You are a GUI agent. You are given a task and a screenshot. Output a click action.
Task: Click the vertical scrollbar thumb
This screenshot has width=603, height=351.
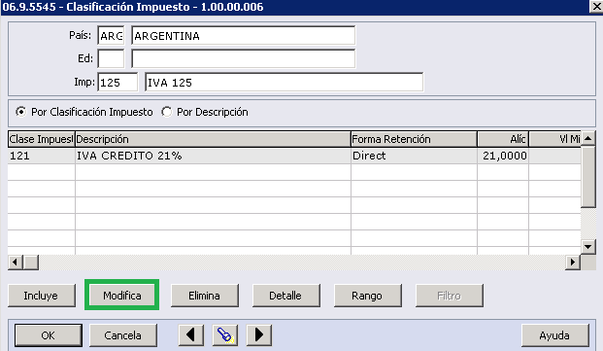(588, 177)
